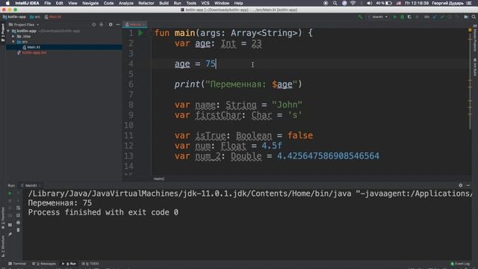Click the print icon in Run panel

pyautogui.click(x=18, y=223)
